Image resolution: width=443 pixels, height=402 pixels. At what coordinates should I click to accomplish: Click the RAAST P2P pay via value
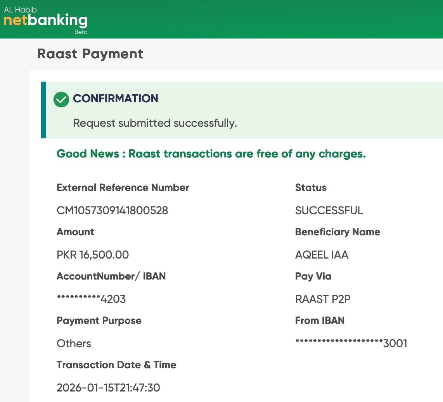(323, 299)
